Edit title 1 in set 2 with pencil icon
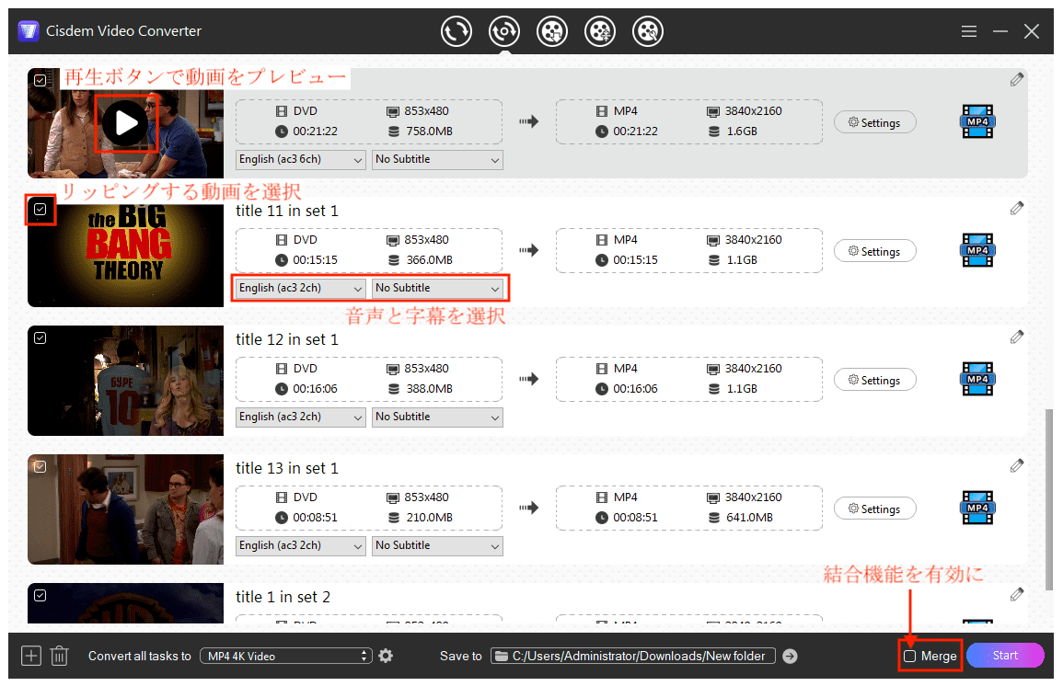 1016,595
